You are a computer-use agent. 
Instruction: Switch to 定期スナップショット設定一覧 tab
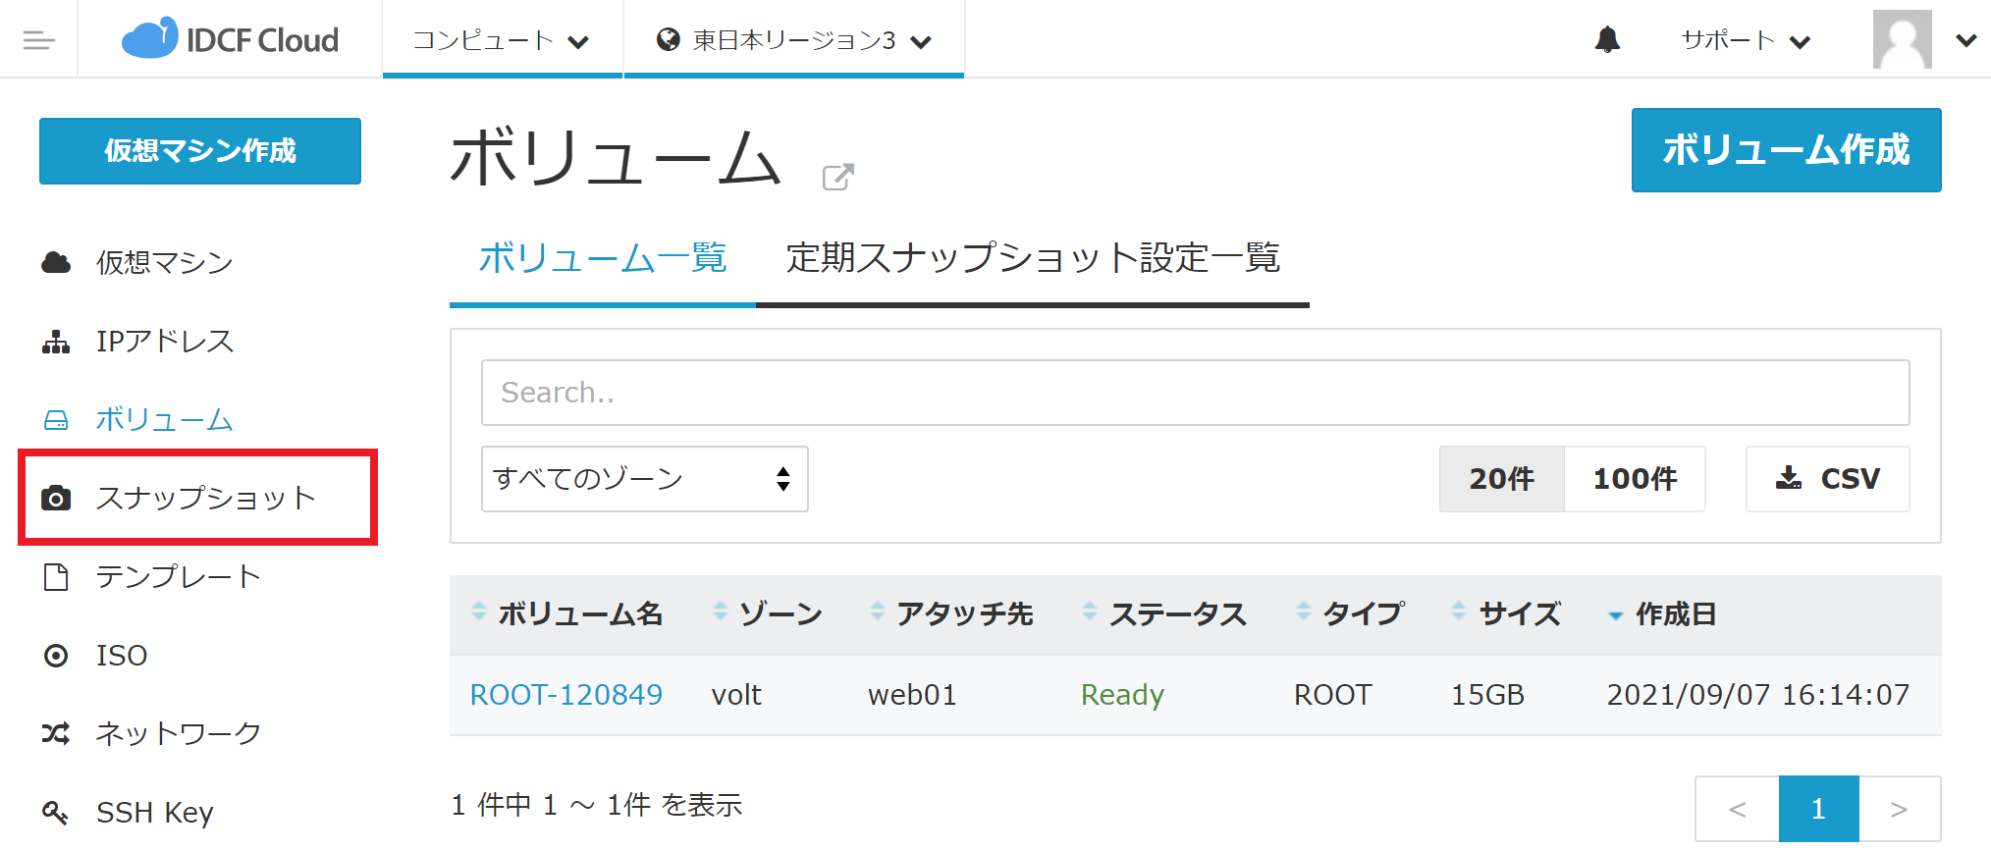[1033, 258]
